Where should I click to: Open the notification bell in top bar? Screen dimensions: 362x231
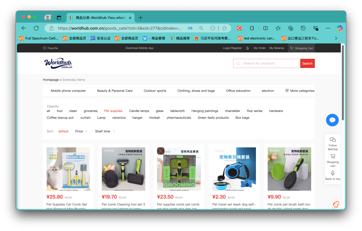[247, 48]
